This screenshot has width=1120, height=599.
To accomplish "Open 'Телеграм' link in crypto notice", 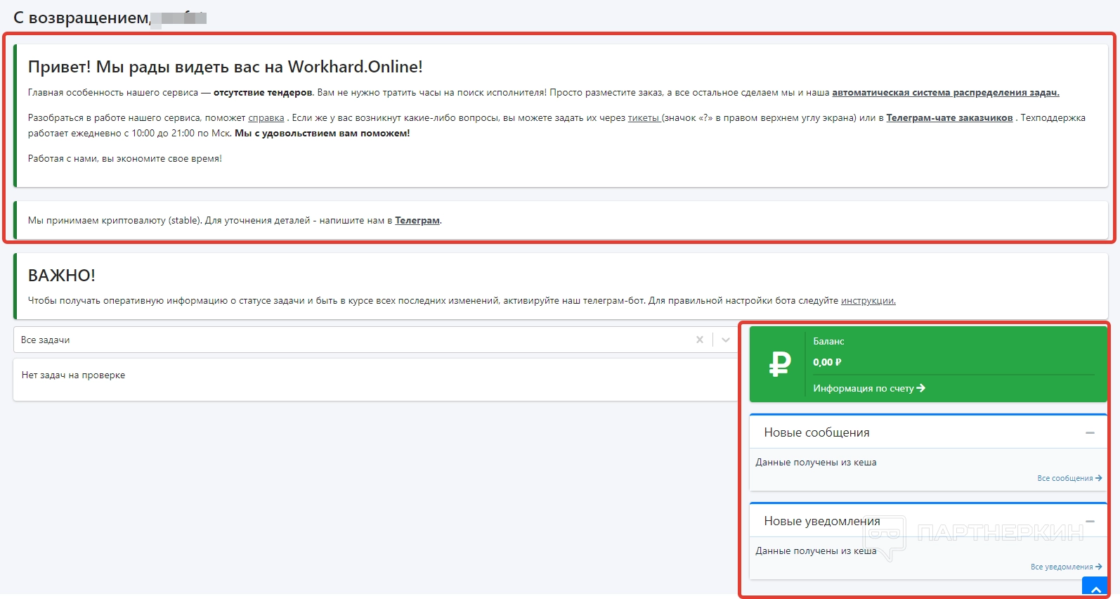I will [417, 220].
